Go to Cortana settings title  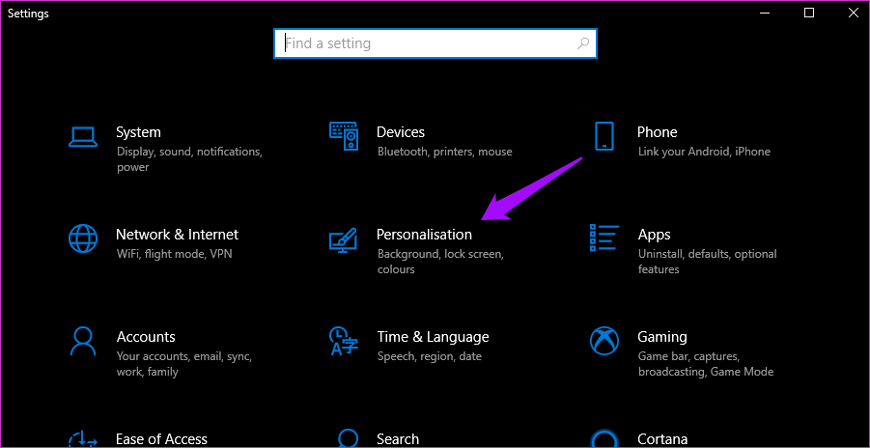662,439
